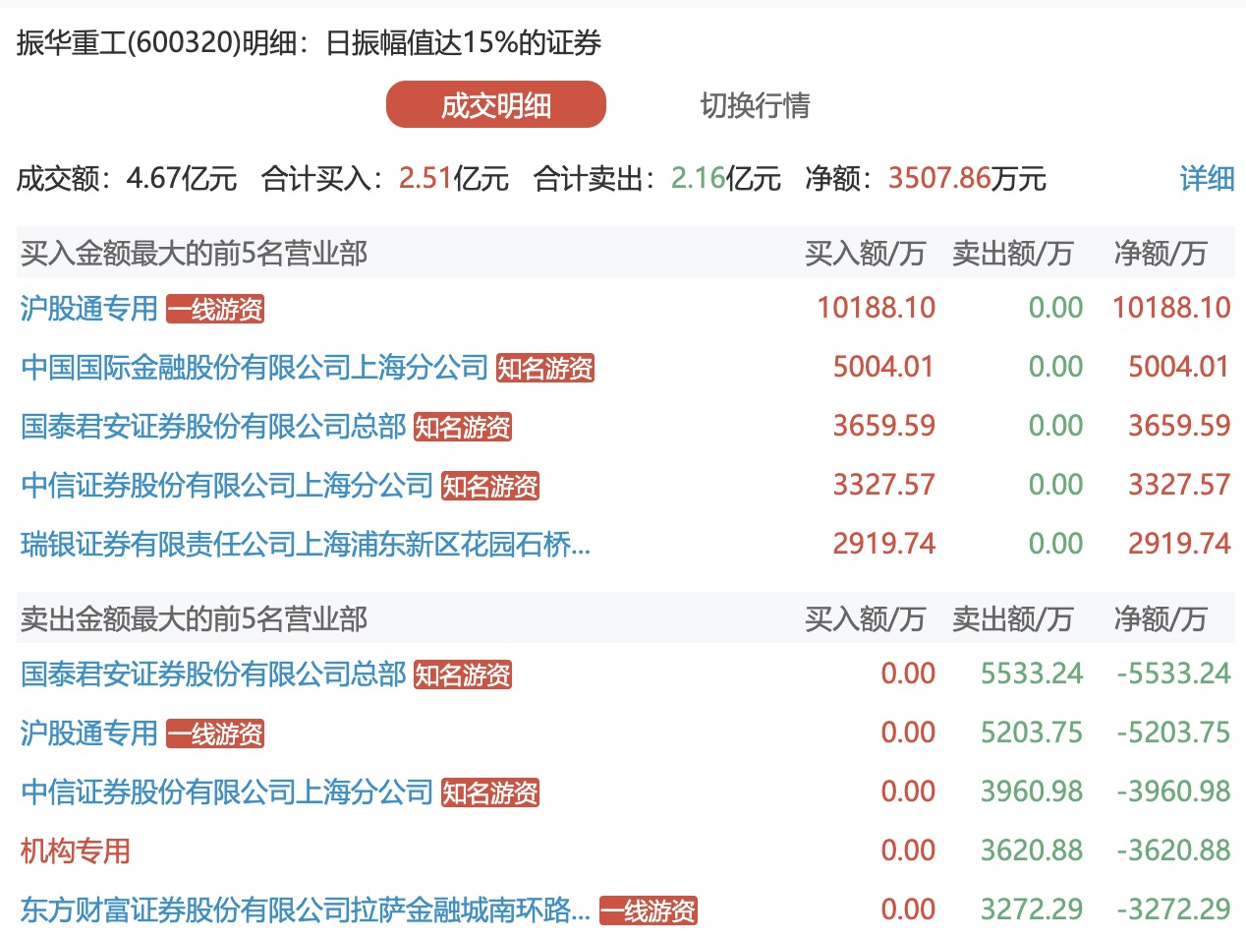
Task: Click buy amount 10188.10 in buyer 沪股通专用 row
Action: coord(877,309)
